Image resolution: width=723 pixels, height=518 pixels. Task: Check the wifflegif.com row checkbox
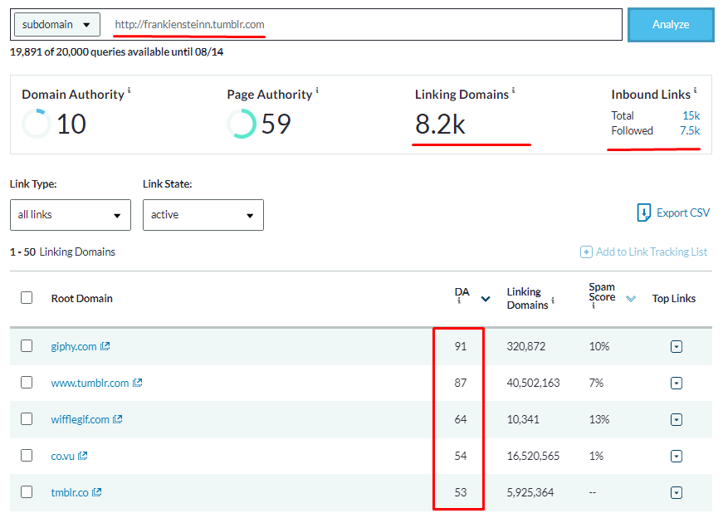coord(27,419)
